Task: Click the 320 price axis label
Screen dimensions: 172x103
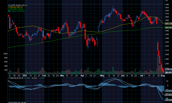Action: tap(167, 46)
